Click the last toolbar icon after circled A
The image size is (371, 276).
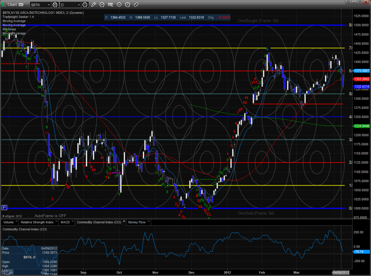click(x=136, y=5)
